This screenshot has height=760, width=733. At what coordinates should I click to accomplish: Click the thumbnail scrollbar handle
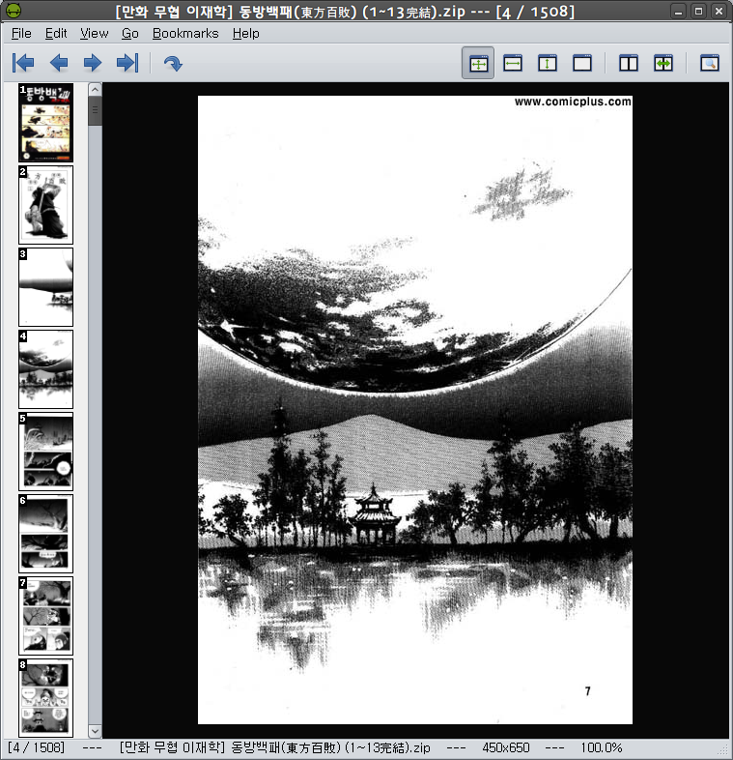(x=95, y=111)
